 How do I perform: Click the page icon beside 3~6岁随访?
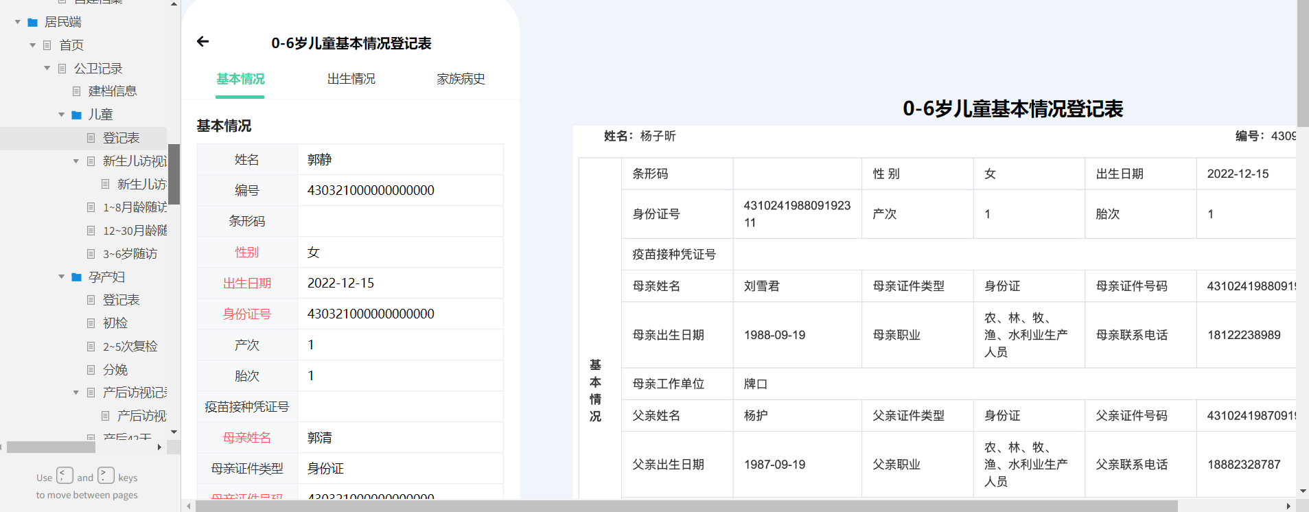pos(91,254)
